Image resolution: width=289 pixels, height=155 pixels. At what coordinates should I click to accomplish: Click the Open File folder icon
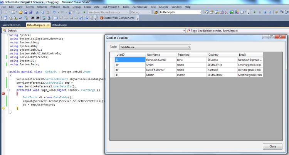tap(20, 12)
